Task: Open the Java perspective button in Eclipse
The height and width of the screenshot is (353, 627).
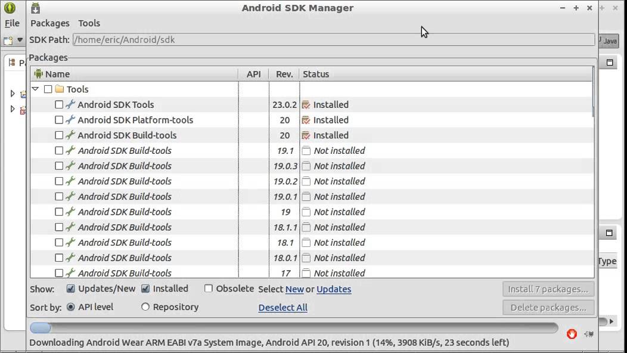Action: click(x=609, y=41)
